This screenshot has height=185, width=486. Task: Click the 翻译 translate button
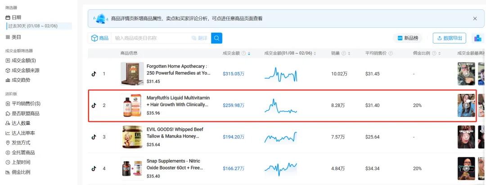pyautogui.click(x=200, y=38)
